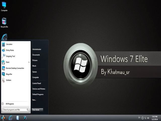This screenshot has height=121, width=161.
Task: Click the network tray icon
Action: (x=145, y=118)
